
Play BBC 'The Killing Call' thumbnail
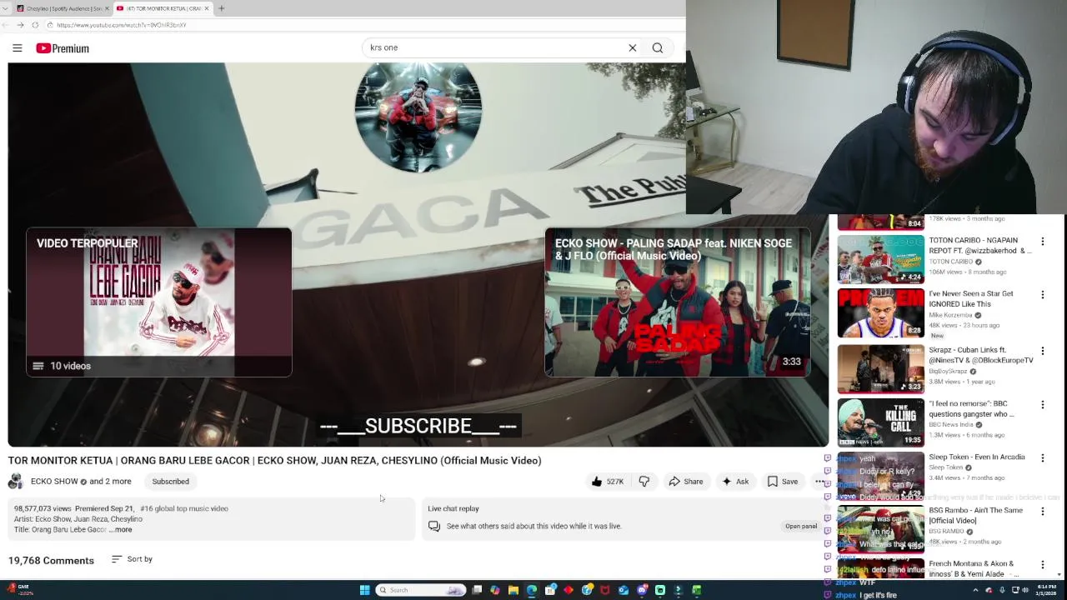(x=881, y=422)
